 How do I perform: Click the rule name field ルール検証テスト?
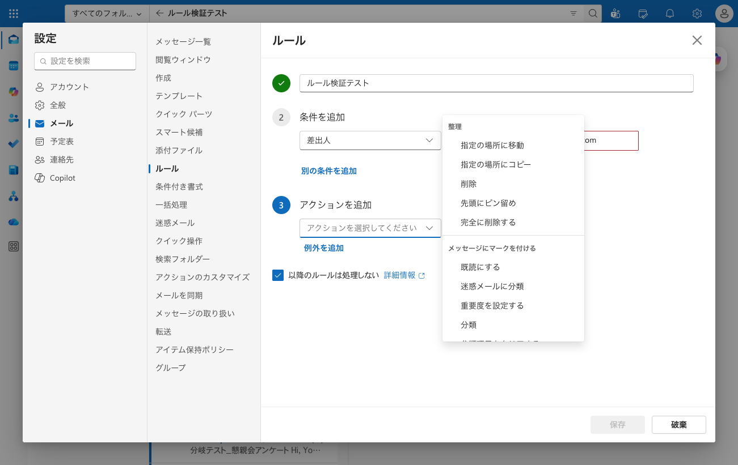click(x=496, y=83)
